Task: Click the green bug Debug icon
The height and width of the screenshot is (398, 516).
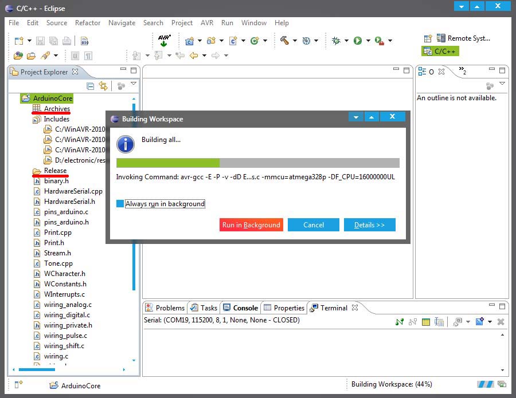Action: [336, 41]
